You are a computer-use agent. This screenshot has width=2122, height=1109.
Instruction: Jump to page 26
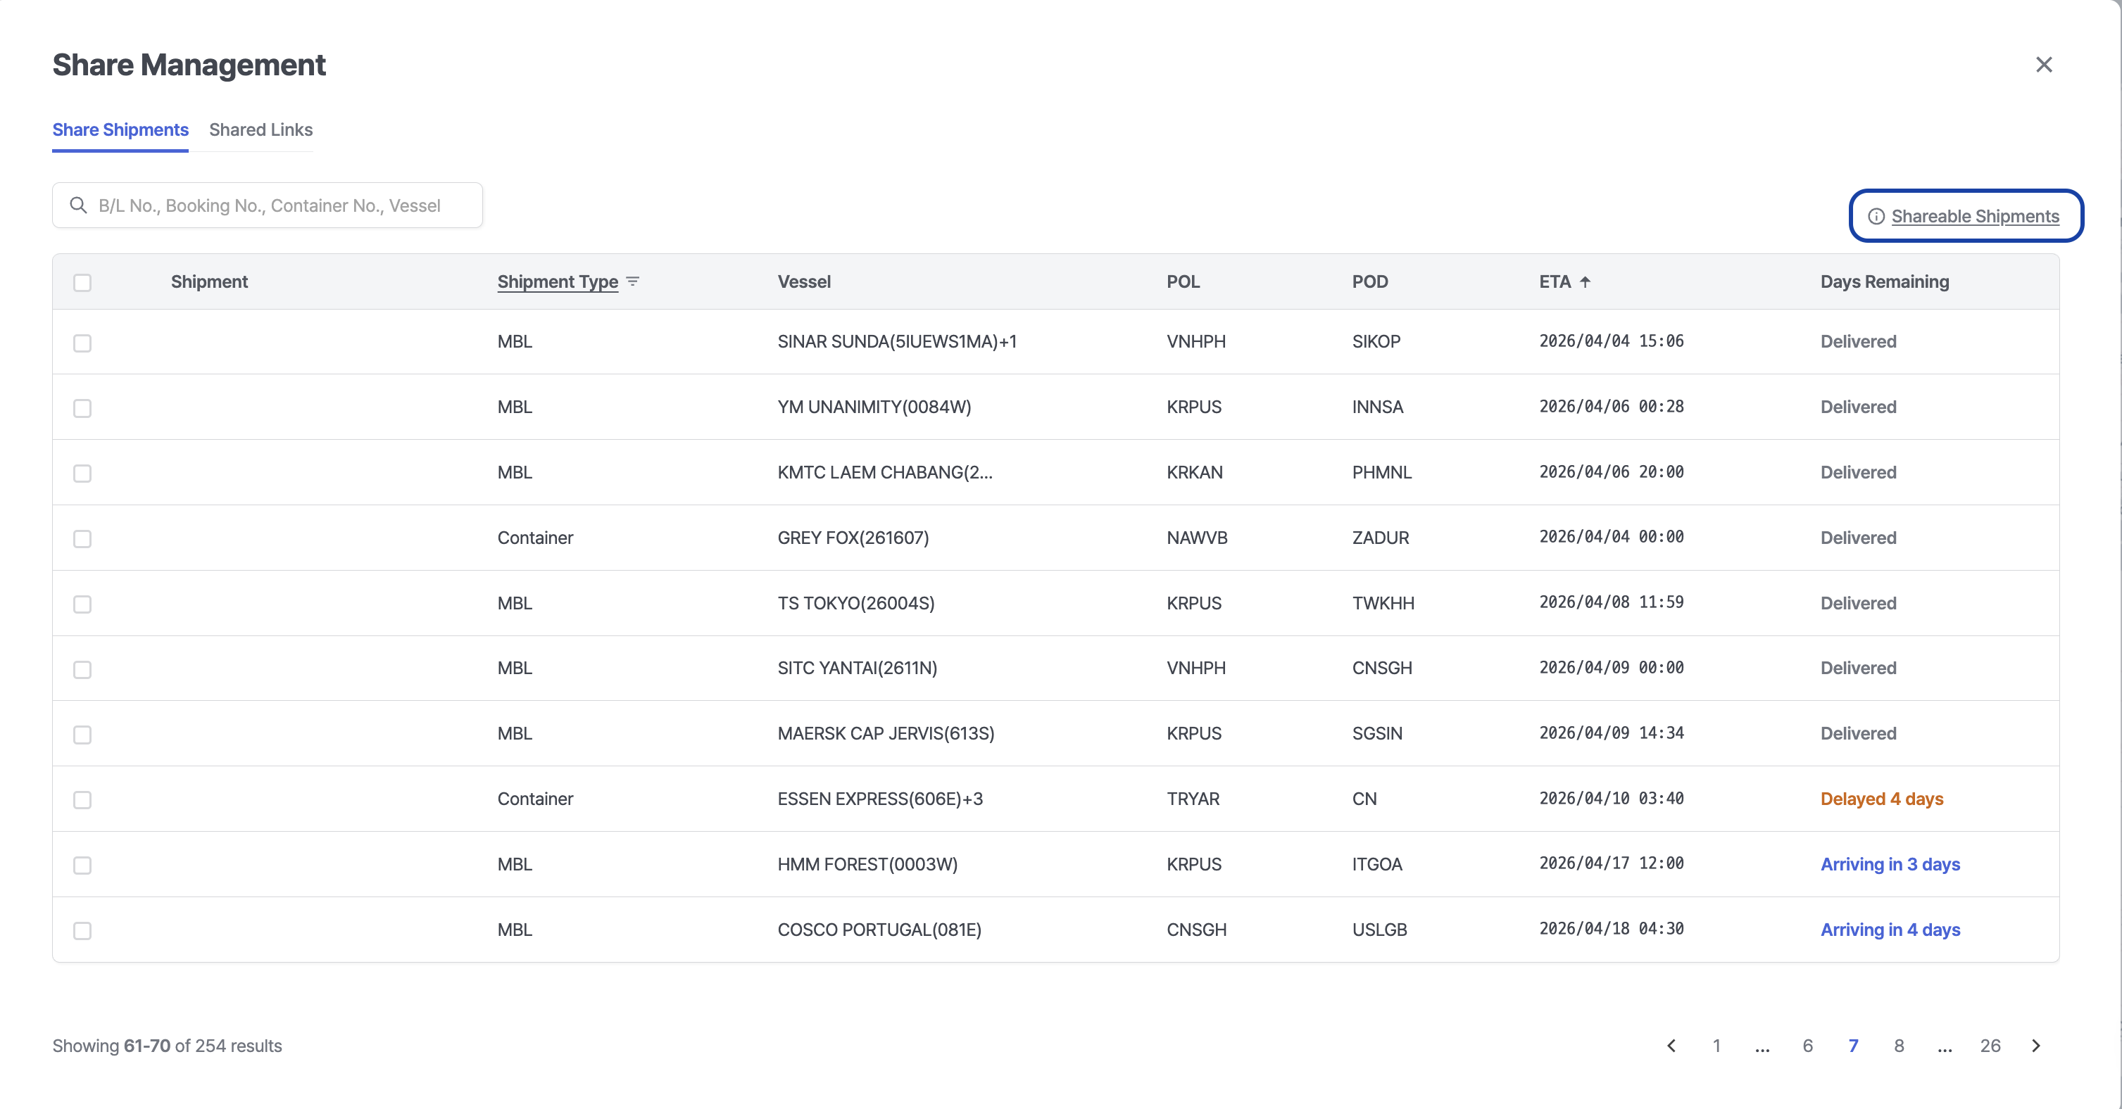pyautogui.click(x=1991, y=1046)
